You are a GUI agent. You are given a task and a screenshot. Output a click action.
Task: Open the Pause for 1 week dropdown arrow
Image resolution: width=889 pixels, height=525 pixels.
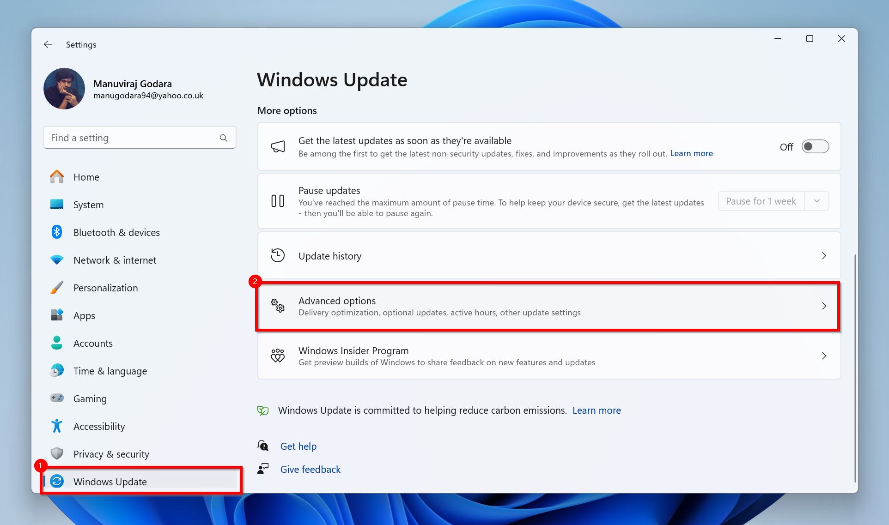coord(817,201)
